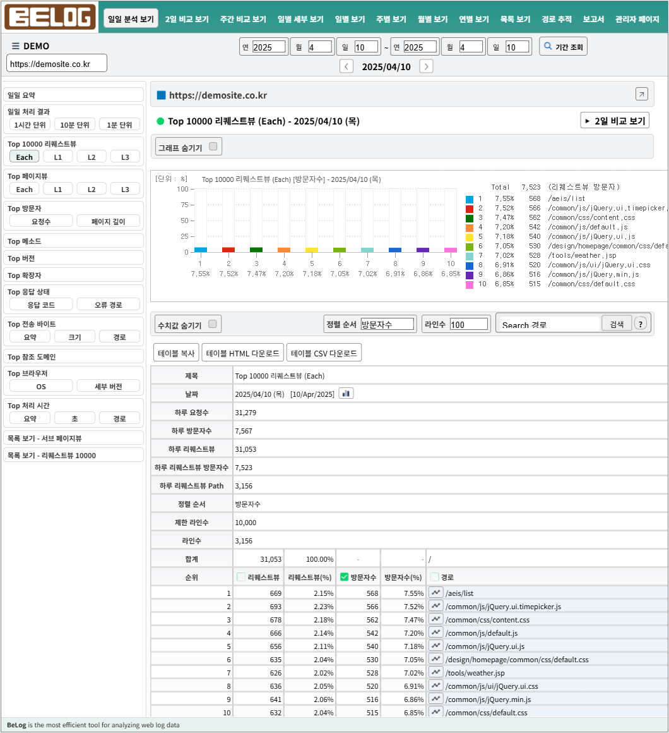The width and height of the screenshot is (669, 733).
Task: Open site in new window icon
Action: 641,94
